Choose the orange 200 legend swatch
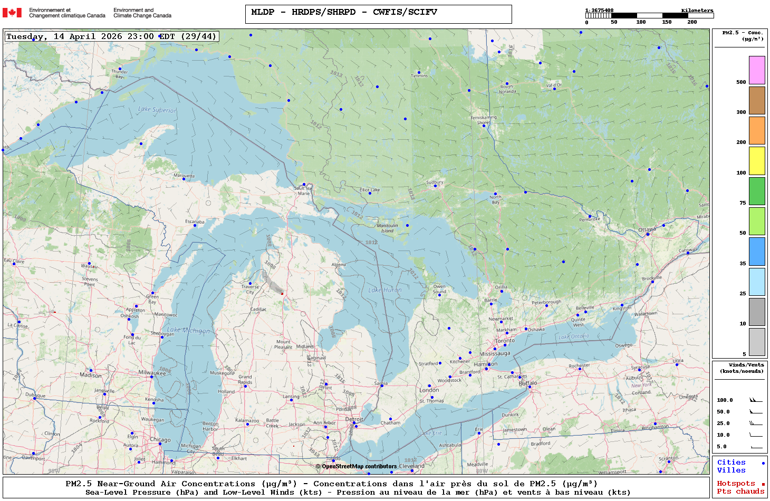This screenshot has width=770, height=501. coord(757,130)
